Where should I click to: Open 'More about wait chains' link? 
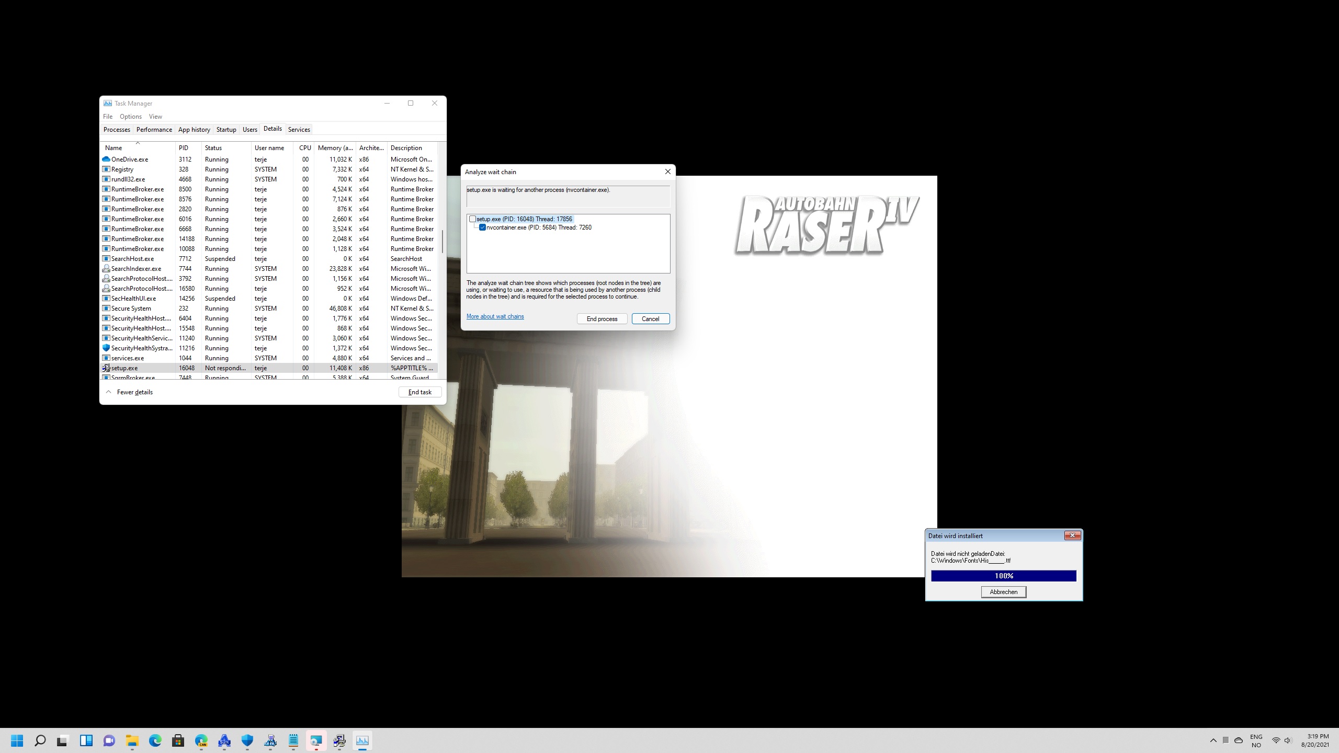(495, 316)
